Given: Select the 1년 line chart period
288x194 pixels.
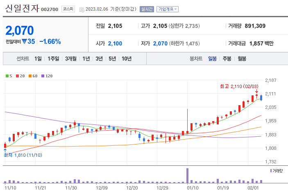Looking at the screenshot, I should 86,59.
